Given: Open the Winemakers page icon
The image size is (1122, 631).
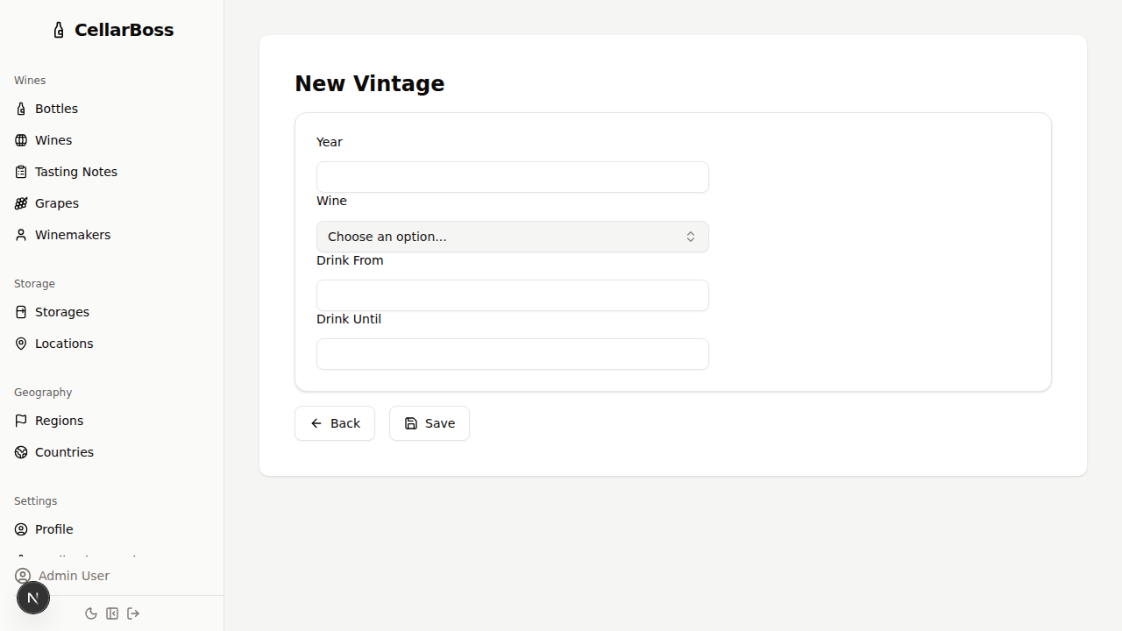Looking at the screenshot, I should pos(20,234).
